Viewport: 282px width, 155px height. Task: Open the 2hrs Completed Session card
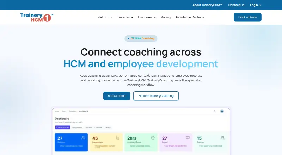[141, 142]
